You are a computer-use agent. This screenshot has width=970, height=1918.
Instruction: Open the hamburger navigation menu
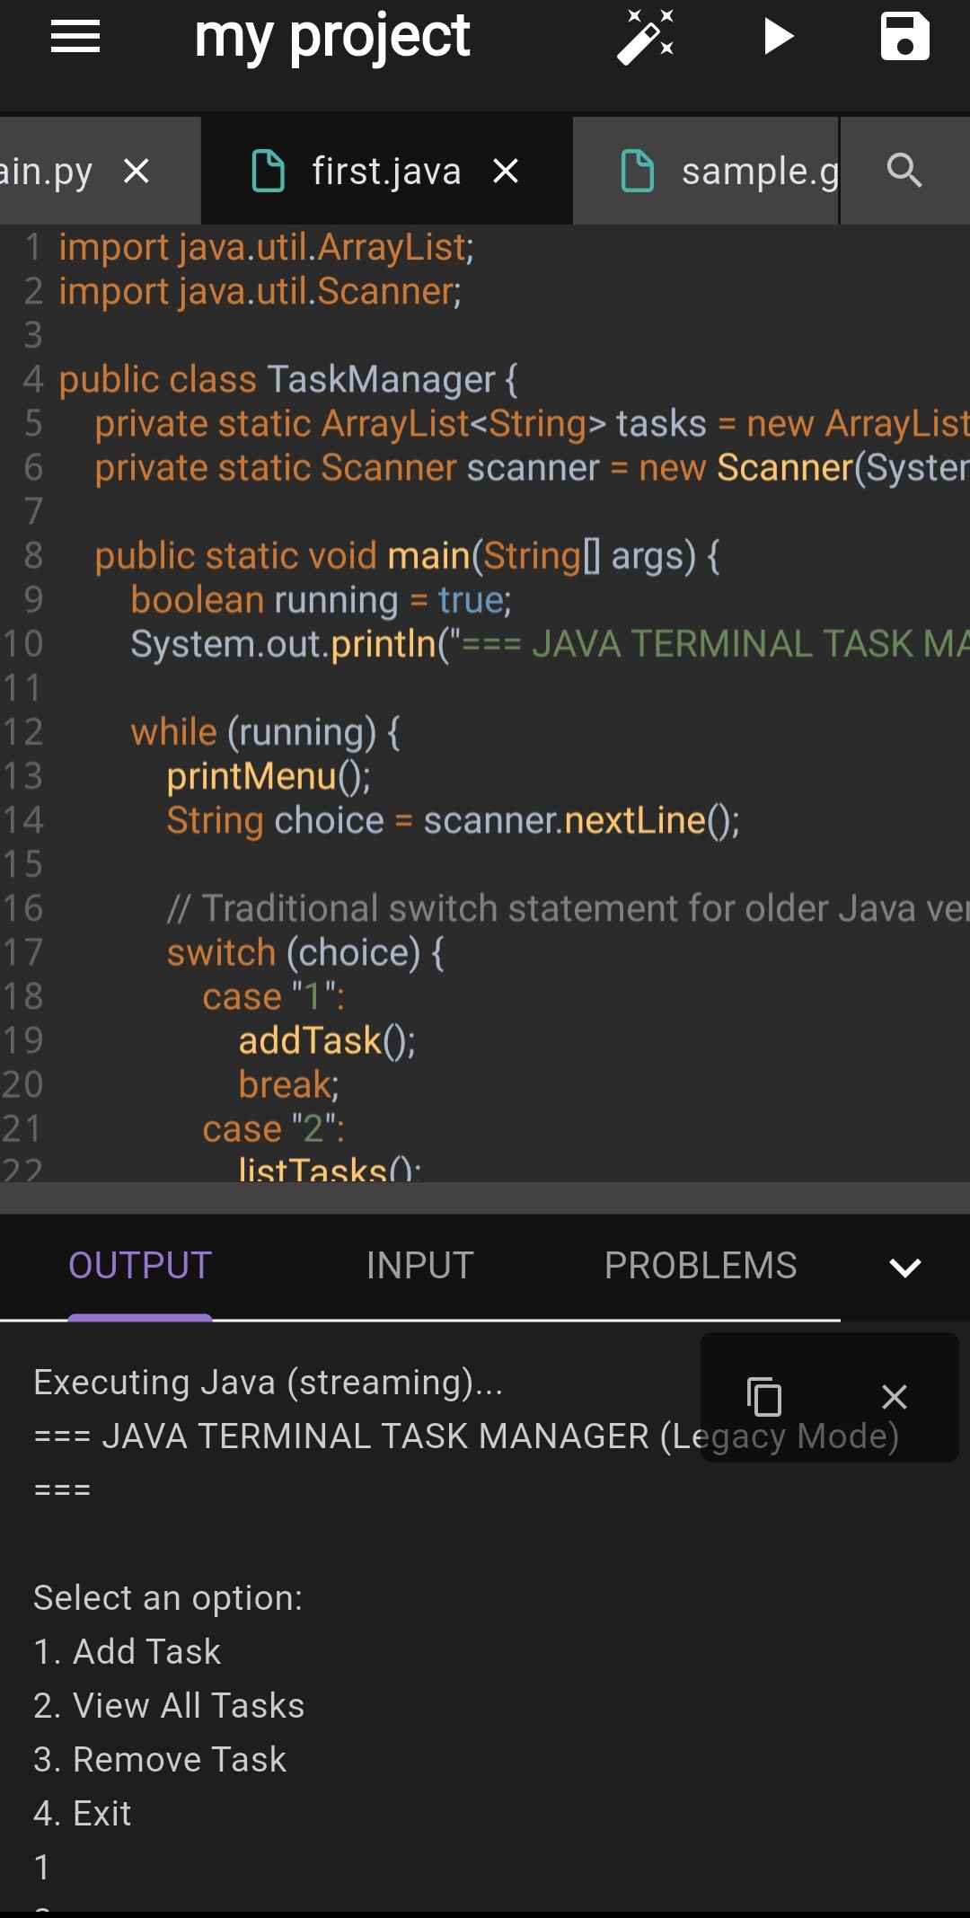[75, 37]
